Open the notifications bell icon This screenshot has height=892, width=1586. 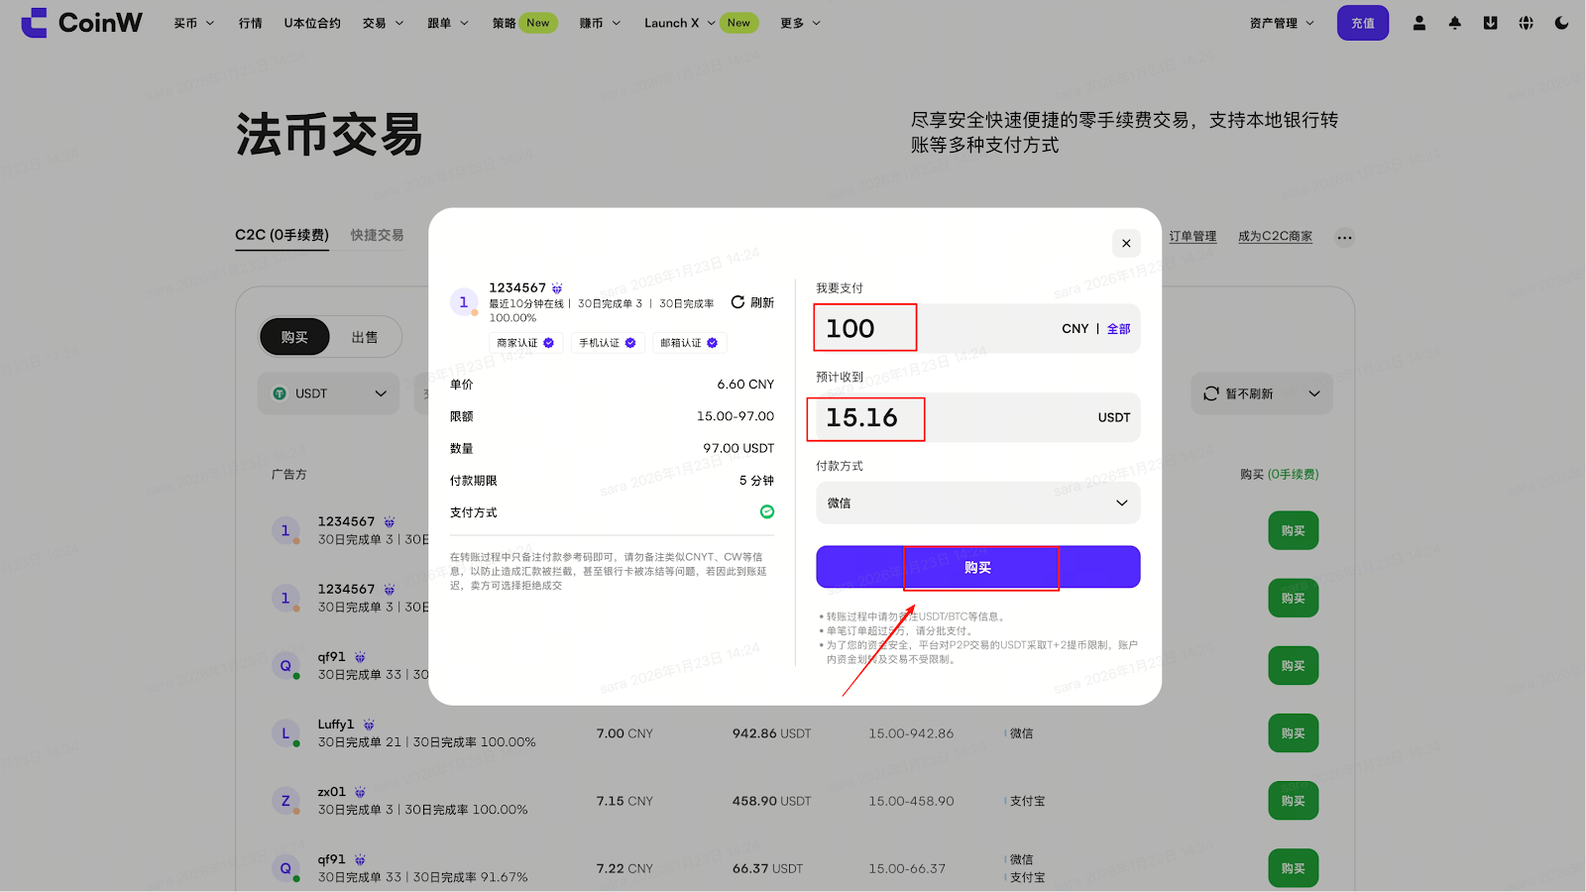(x=1454, y=23)
